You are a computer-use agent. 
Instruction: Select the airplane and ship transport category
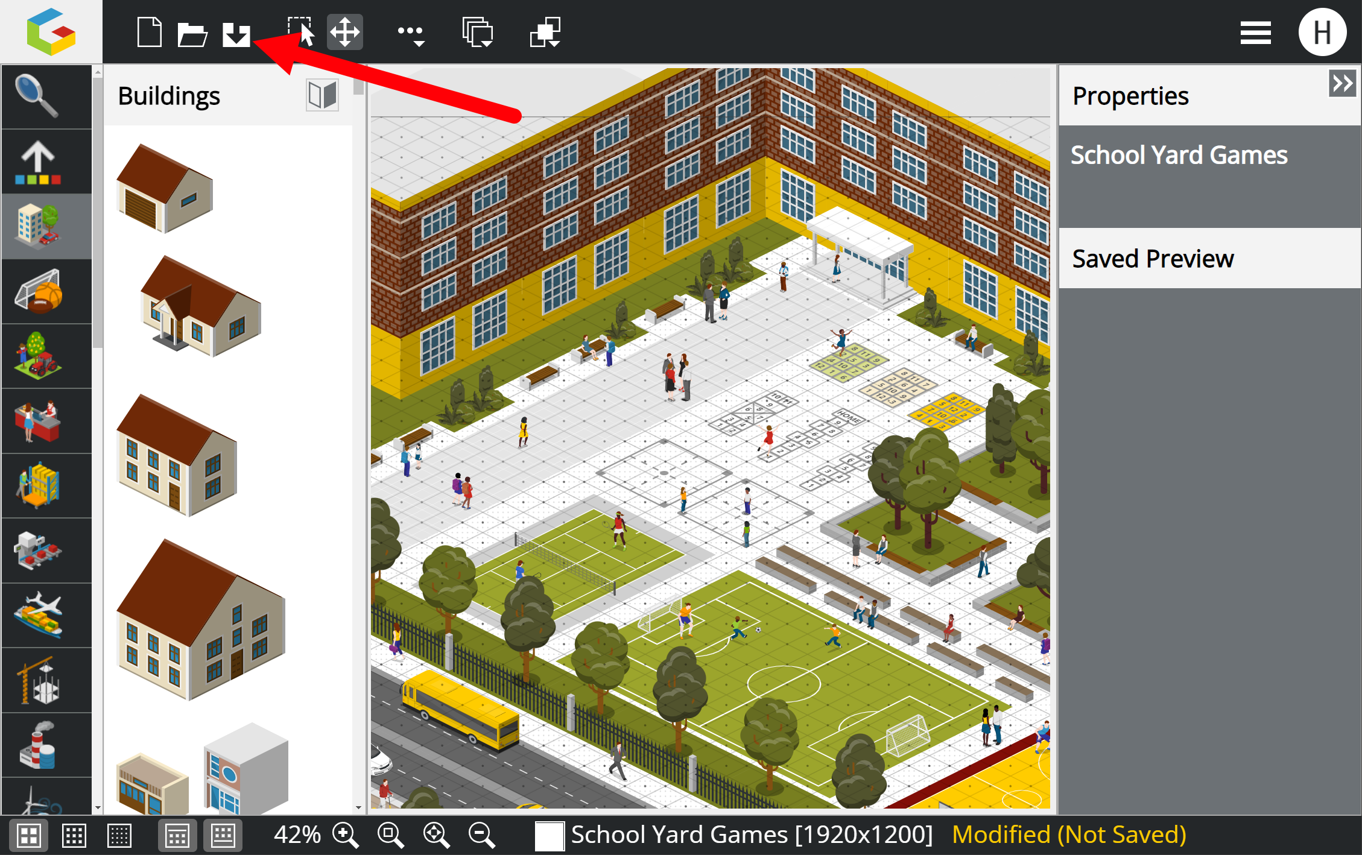pos(39,615)
